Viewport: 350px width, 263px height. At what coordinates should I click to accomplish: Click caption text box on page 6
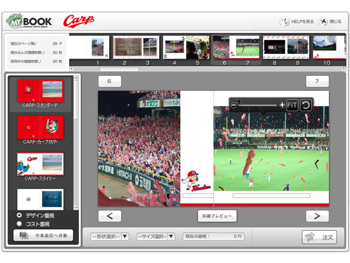point(198,196)
